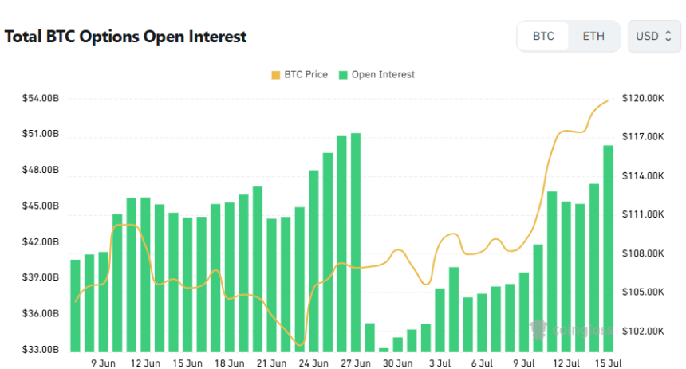Click the Total BTC Options Open Interest title
Viewport: 686px width, 369px height.
point(125,37)
